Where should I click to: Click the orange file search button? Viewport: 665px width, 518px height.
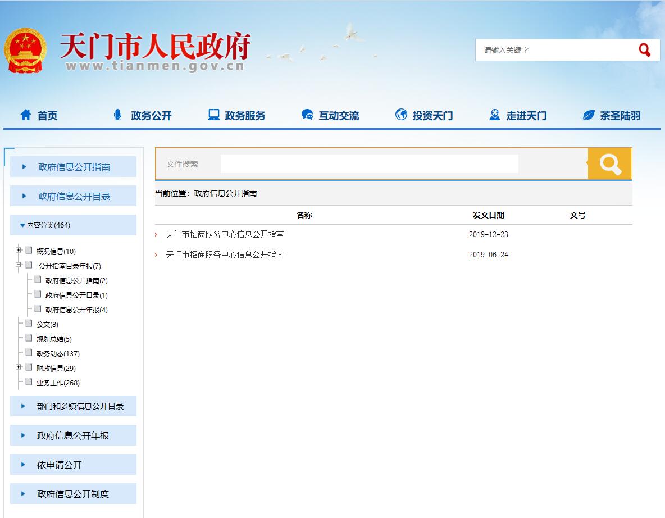pyautogui.click(x=609, y=163)
